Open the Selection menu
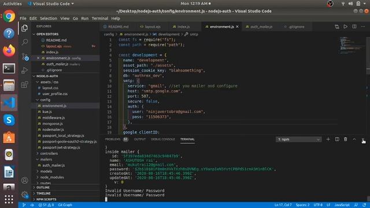This screenshot has width=370, height=208. 49,18
